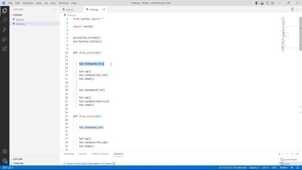Open the Selection menu
The image size is (302, 170).
pyautogui.click(x=28, y=3)
